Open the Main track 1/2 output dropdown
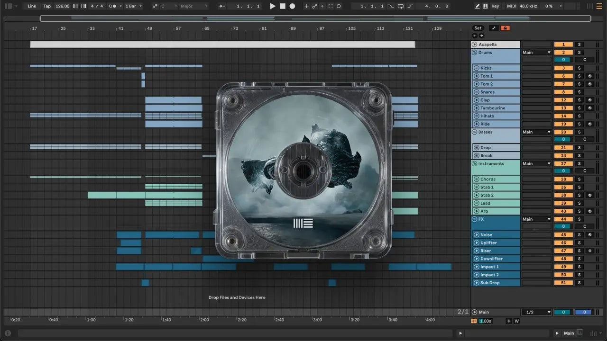 point(536,312)
